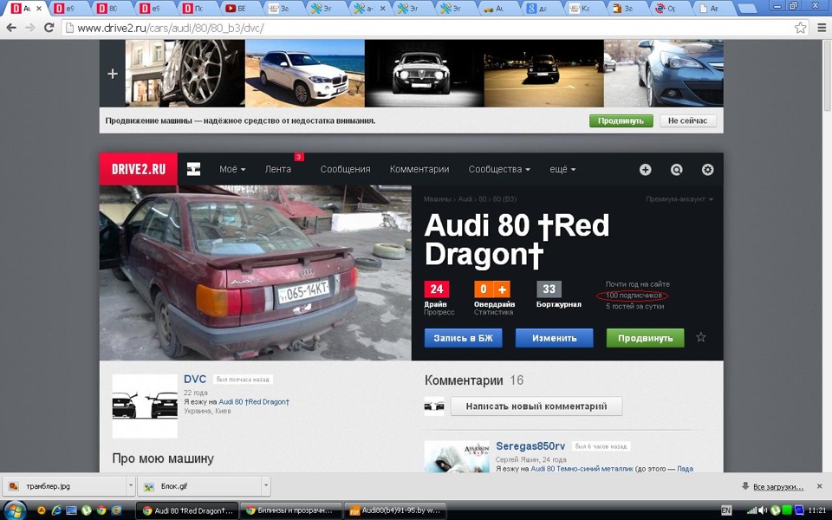832x520 pixels.
Task: Click the volume icon in system tray
Action: click(x=763, y=510)
